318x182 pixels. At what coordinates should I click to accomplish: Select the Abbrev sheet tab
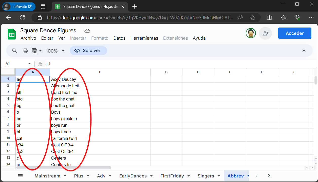236,176
